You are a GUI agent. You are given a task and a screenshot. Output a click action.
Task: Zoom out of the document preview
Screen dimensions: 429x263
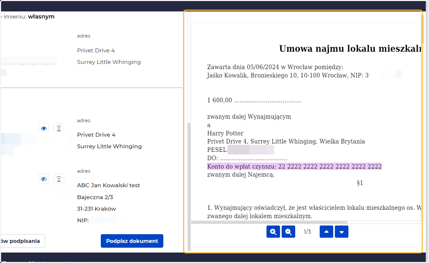coord(289,232)
